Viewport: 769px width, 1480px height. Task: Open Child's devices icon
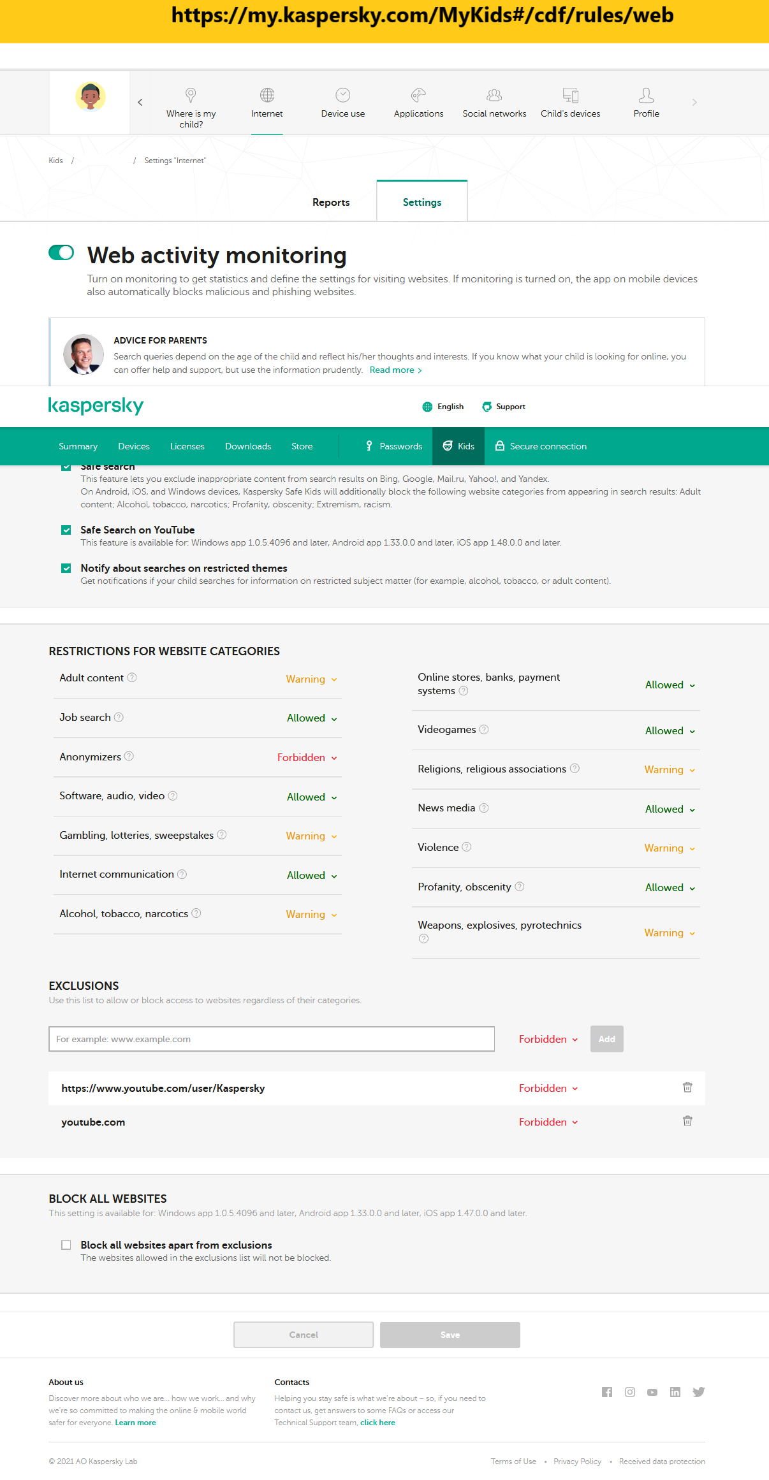coord(571,95)
